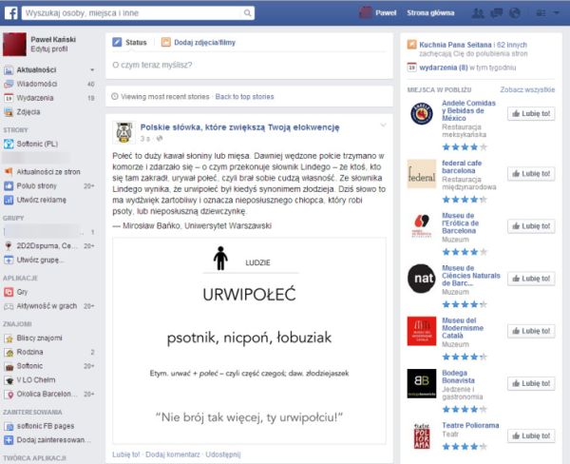Select the Status tab
The image size is (570, 464).
click(129, 42)
